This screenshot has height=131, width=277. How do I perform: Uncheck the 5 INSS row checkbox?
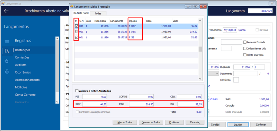[x=77, y=32]
